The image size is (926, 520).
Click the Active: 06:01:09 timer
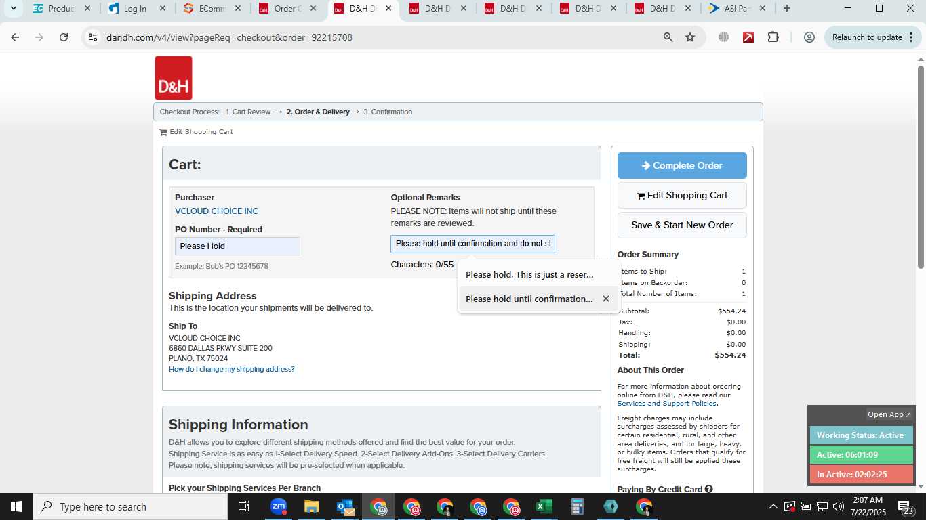click(x=861, y=455)
